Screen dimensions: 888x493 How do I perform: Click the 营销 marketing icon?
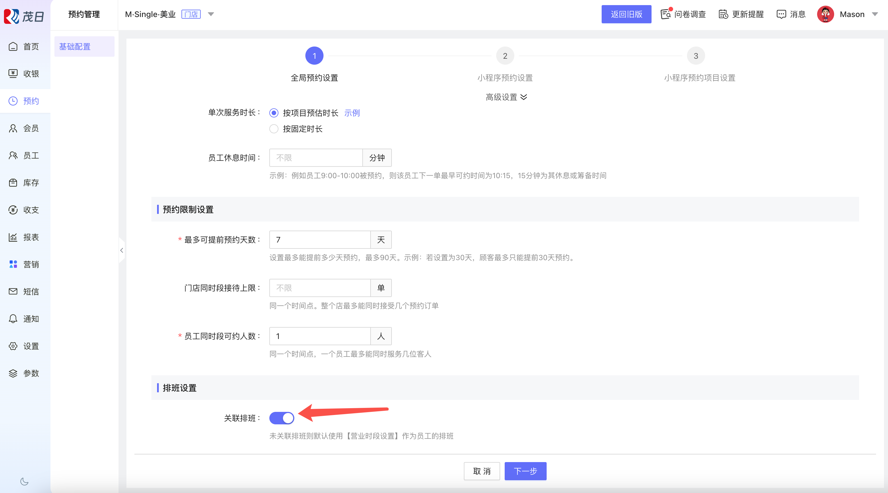click(x=13, y=264)
